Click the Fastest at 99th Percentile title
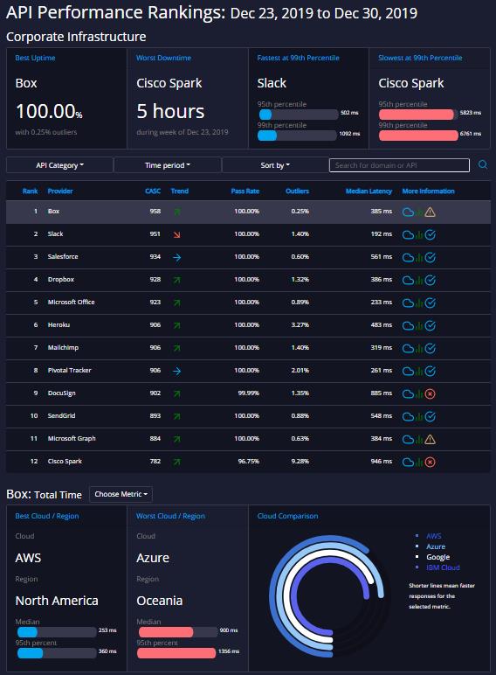 [299, 58]
